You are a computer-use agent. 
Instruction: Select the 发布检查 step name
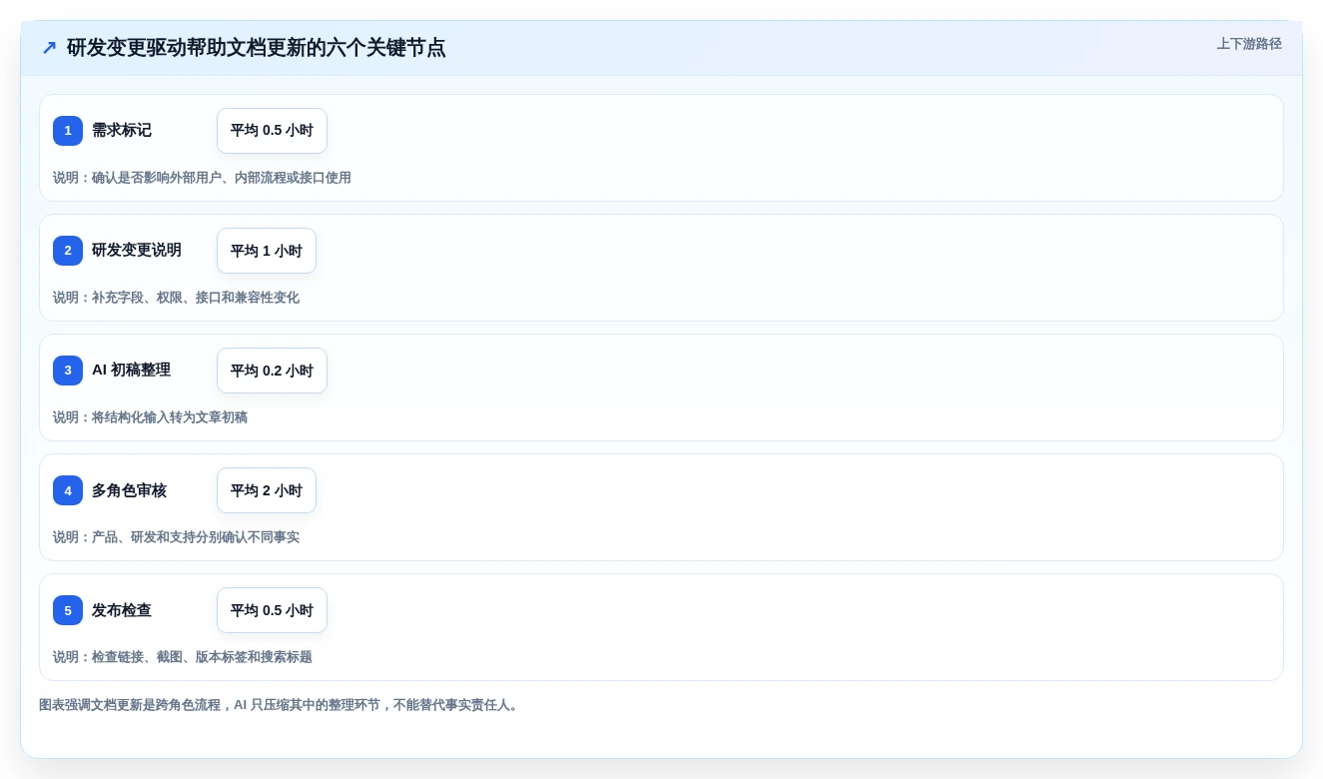click(x=122, y=610)
